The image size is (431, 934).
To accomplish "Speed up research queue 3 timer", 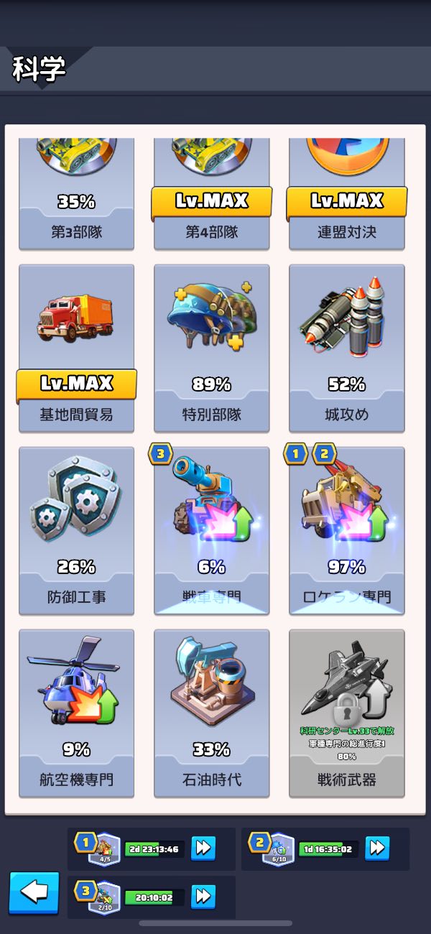I will click(x=203, y=897).
